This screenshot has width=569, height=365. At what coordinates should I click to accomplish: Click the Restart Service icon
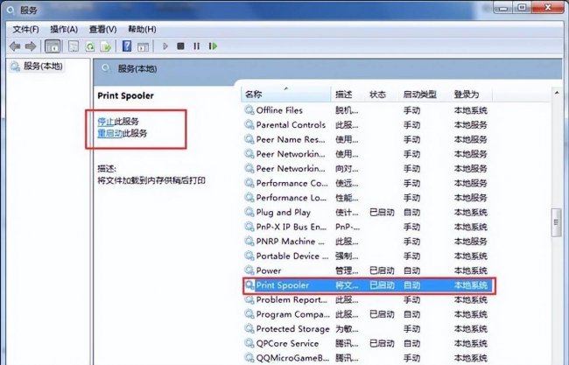coord(213,46)
